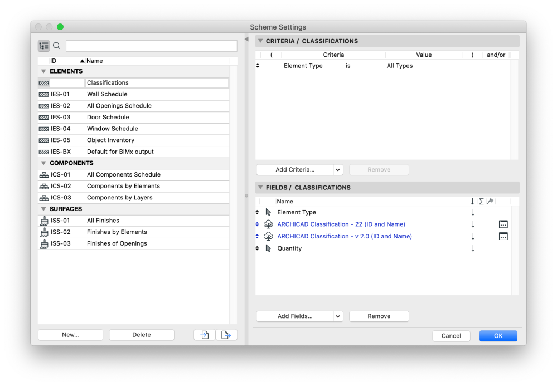Click the Delete button

click(142, 335)
